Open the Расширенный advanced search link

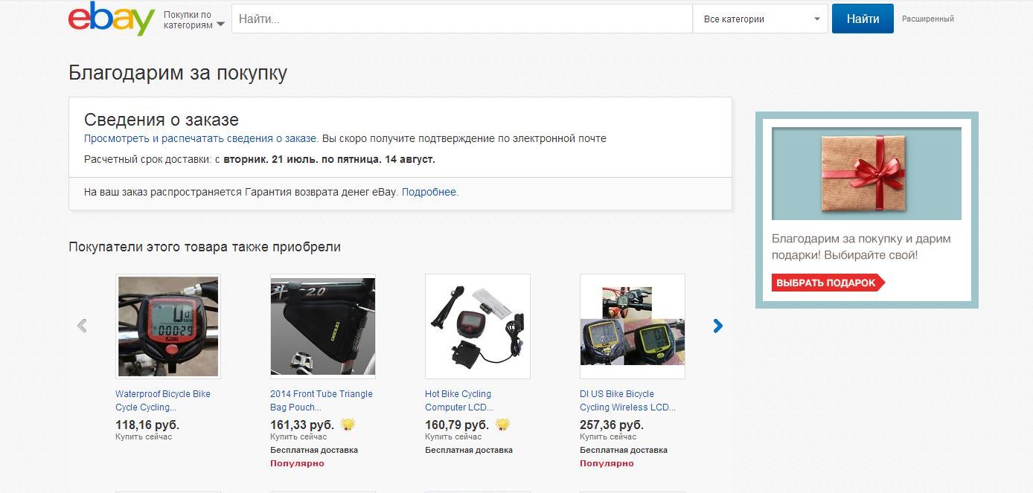pyautogui.click(x=927, y=19)
